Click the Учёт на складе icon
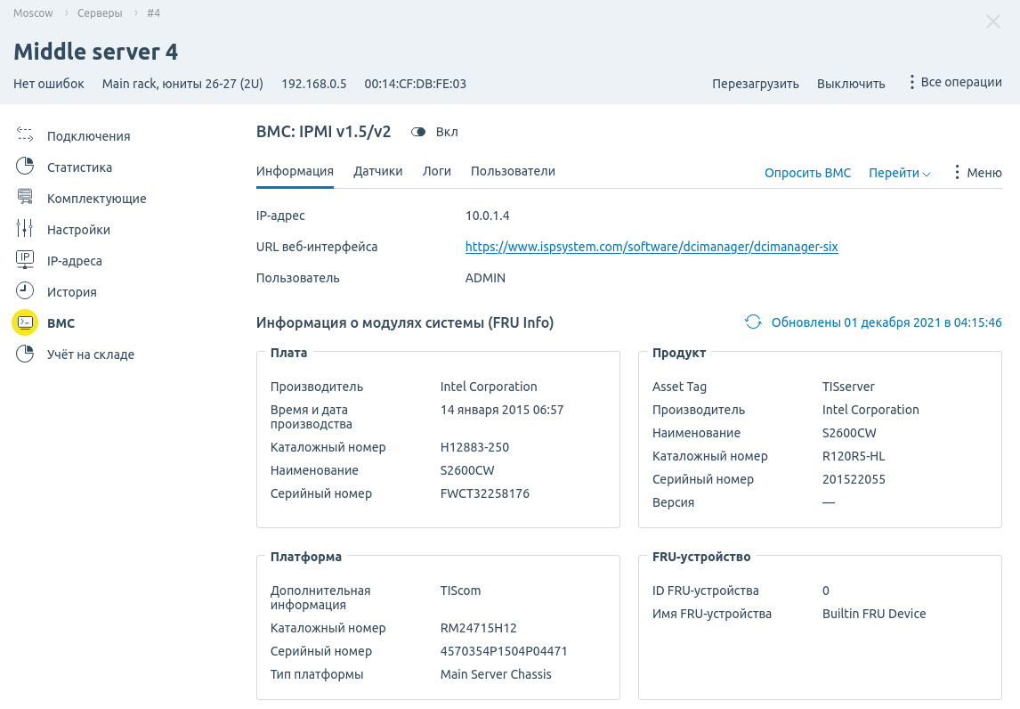This screenshot has height=709, width=1020. [x=25, y=354]
